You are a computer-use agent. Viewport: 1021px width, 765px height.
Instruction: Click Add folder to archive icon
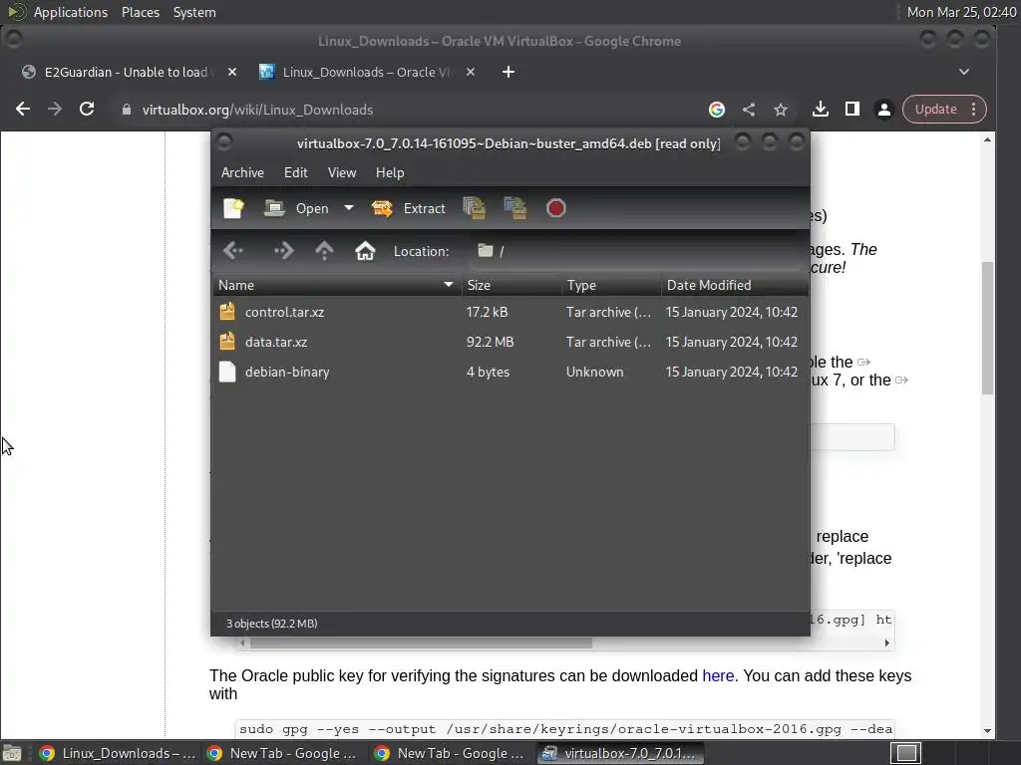(x=515, y=208)
